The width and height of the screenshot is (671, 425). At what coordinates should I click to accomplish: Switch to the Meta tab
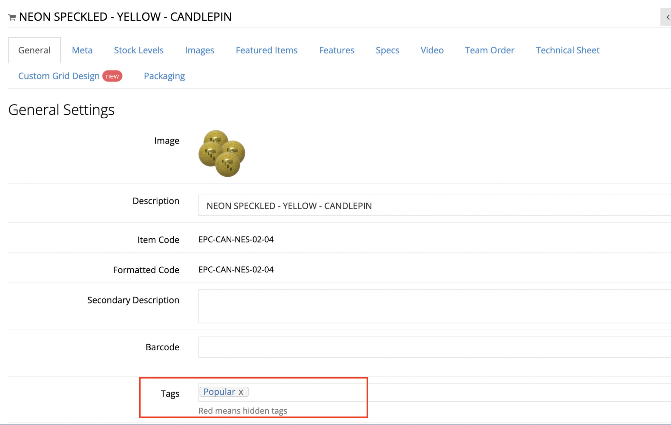point(82,50)
